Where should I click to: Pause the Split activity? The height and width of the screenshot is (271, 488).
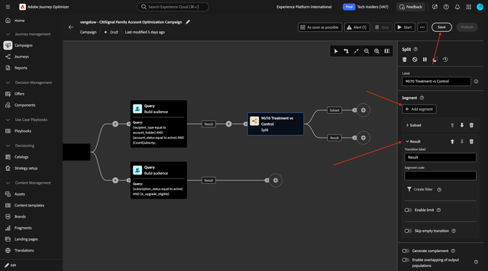425,59
